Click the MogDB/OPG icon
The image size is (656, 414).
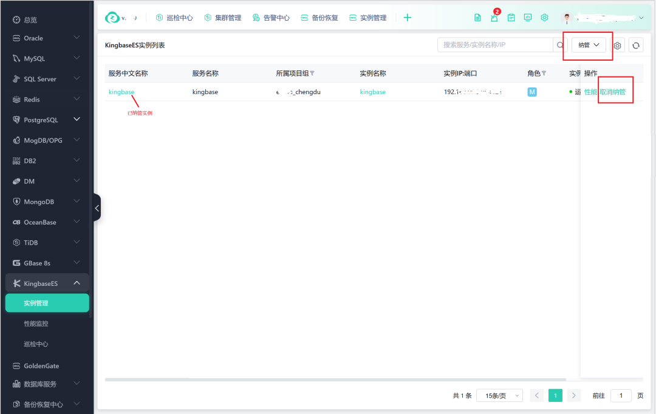tap(16, 140)
